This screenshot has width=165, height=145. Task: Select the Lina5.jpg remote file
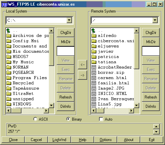coord(113,104)
